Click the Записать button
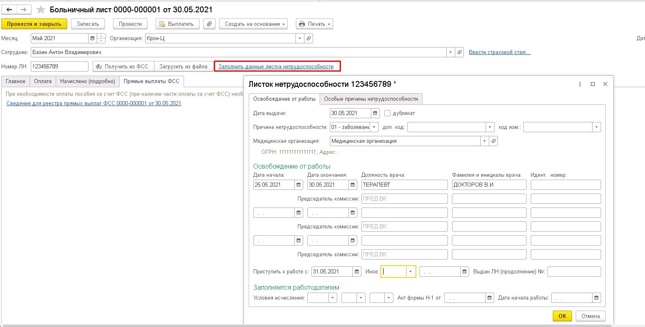Image resolution: width=645 pixels, height=327 pixels. (88, 24)
